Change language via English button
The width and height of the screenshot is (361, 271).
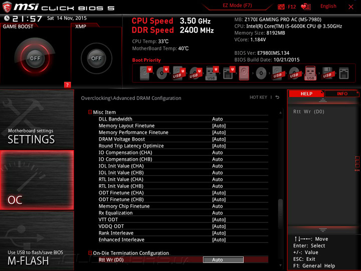pyautogui.click(x=328, y=6)
